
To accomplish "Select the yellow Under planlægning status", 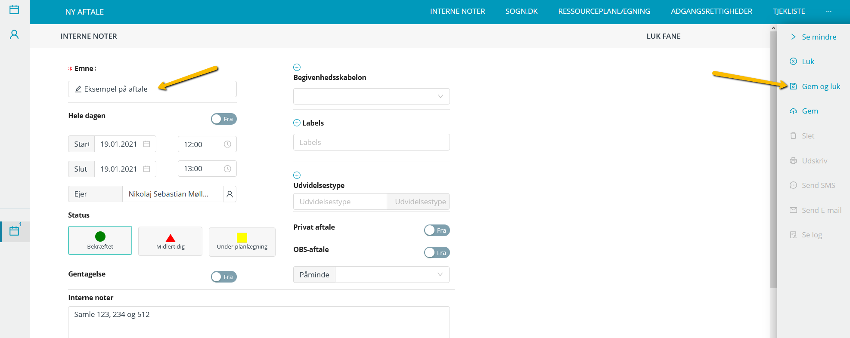I will click(x=242, y=242).
